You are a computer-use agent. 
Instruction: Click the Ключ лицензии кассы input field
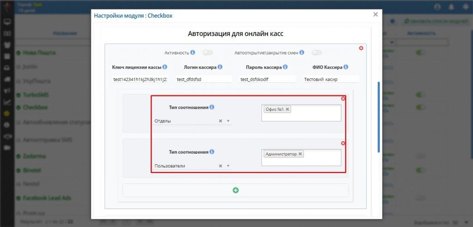(139, 79)
